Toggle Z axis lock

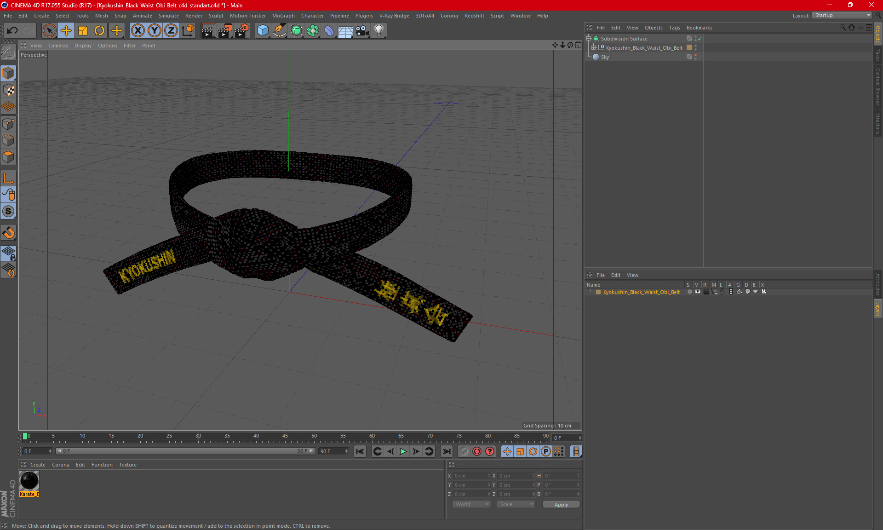point(171,31)
